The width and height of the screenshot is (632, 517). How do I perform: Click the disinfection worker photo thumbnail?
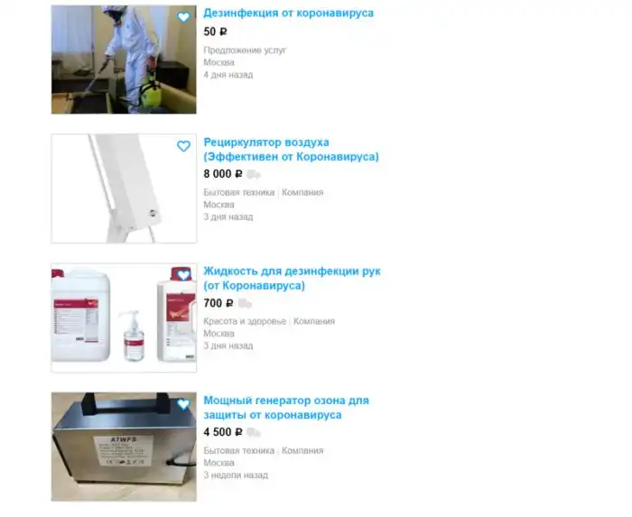(124, 60)
